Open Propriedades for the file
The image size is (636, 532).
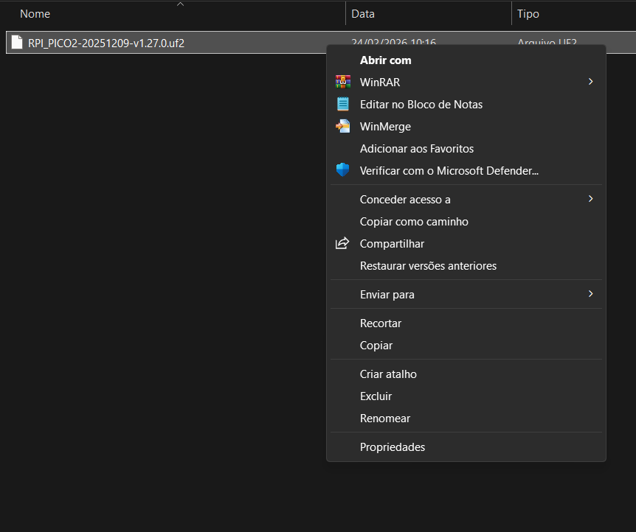(x=392, y=447)
